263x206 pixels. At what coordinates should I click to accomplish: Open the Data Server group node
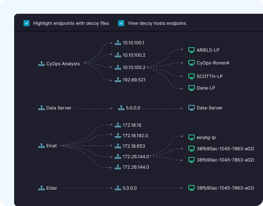coord(59,108)
